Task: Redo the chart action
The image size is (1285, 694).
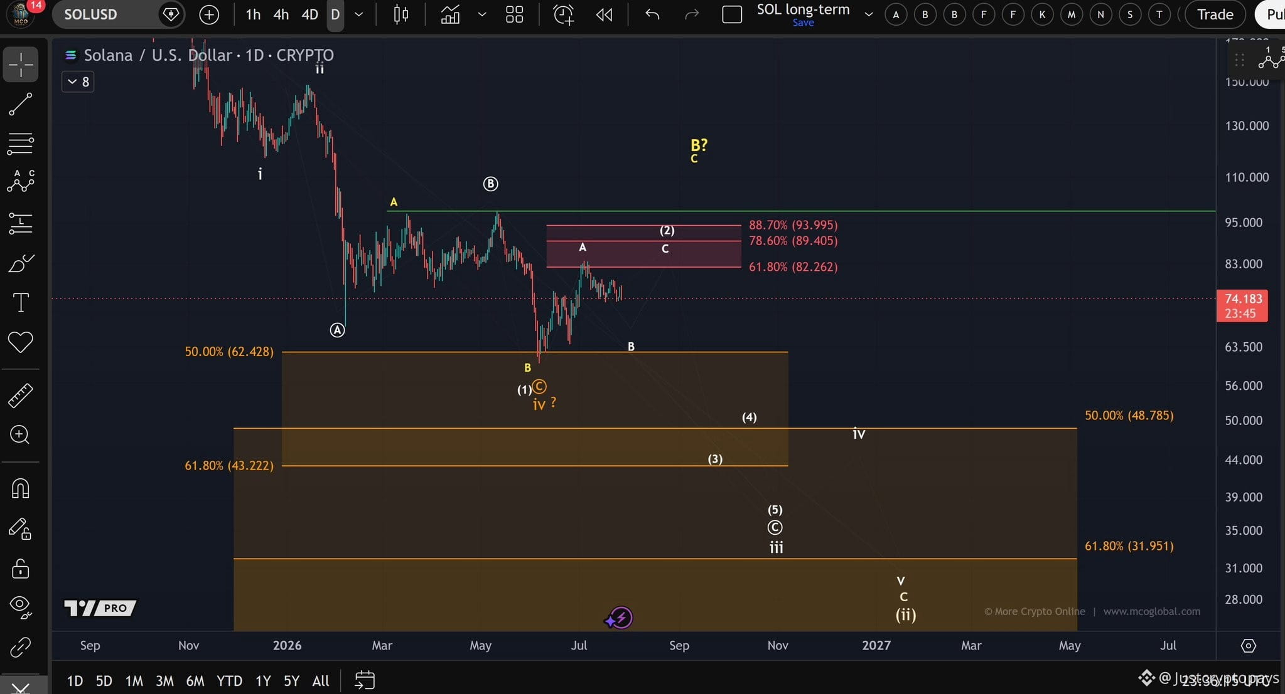Action: tap(692, 14)
